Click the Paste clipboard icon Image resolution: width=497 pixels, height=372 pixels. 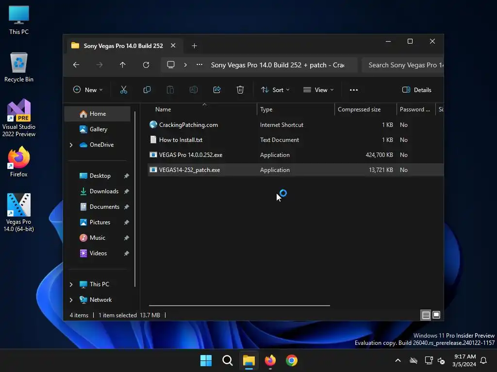170,90
